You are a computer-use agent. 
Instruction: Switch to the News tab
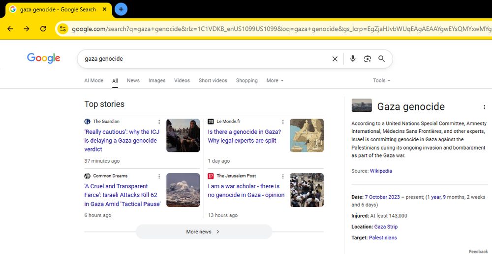point(133,80)
